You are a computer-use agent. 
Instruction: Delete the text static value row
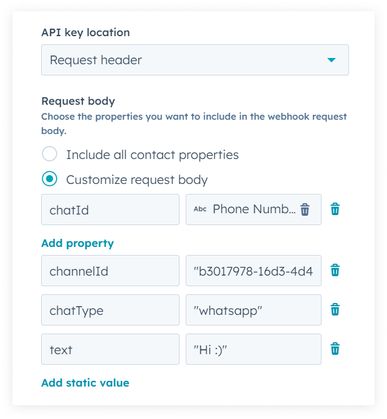[x=335, y=349]
